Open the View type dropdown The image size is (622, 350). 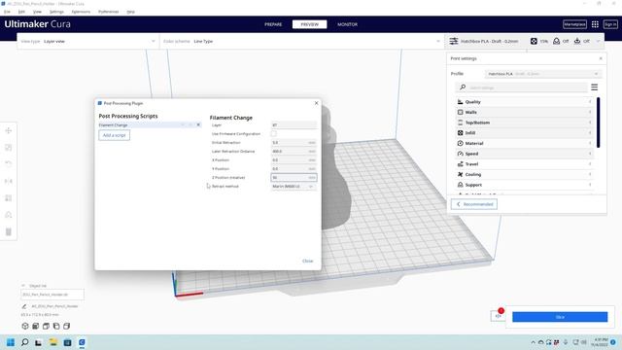click(x=88, y=41)
